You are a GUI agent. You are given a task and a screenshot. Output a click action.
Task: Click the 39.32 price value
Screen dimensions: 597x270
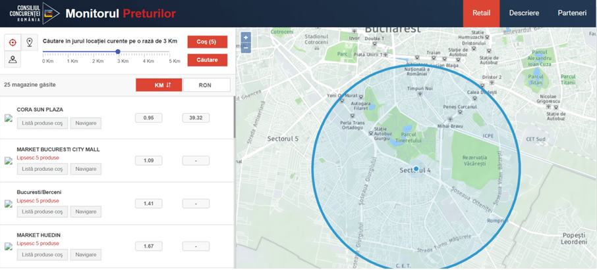[x=196, y=118]
